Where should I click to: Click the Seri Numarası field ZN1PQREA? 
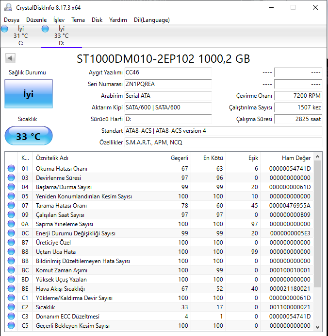tap(168, 84)
